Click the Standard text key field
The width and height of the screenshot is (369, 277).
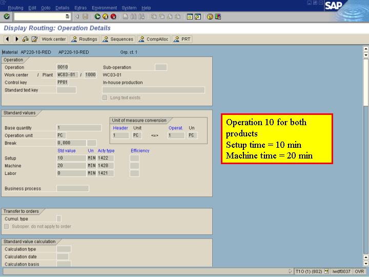coord(66,90)
